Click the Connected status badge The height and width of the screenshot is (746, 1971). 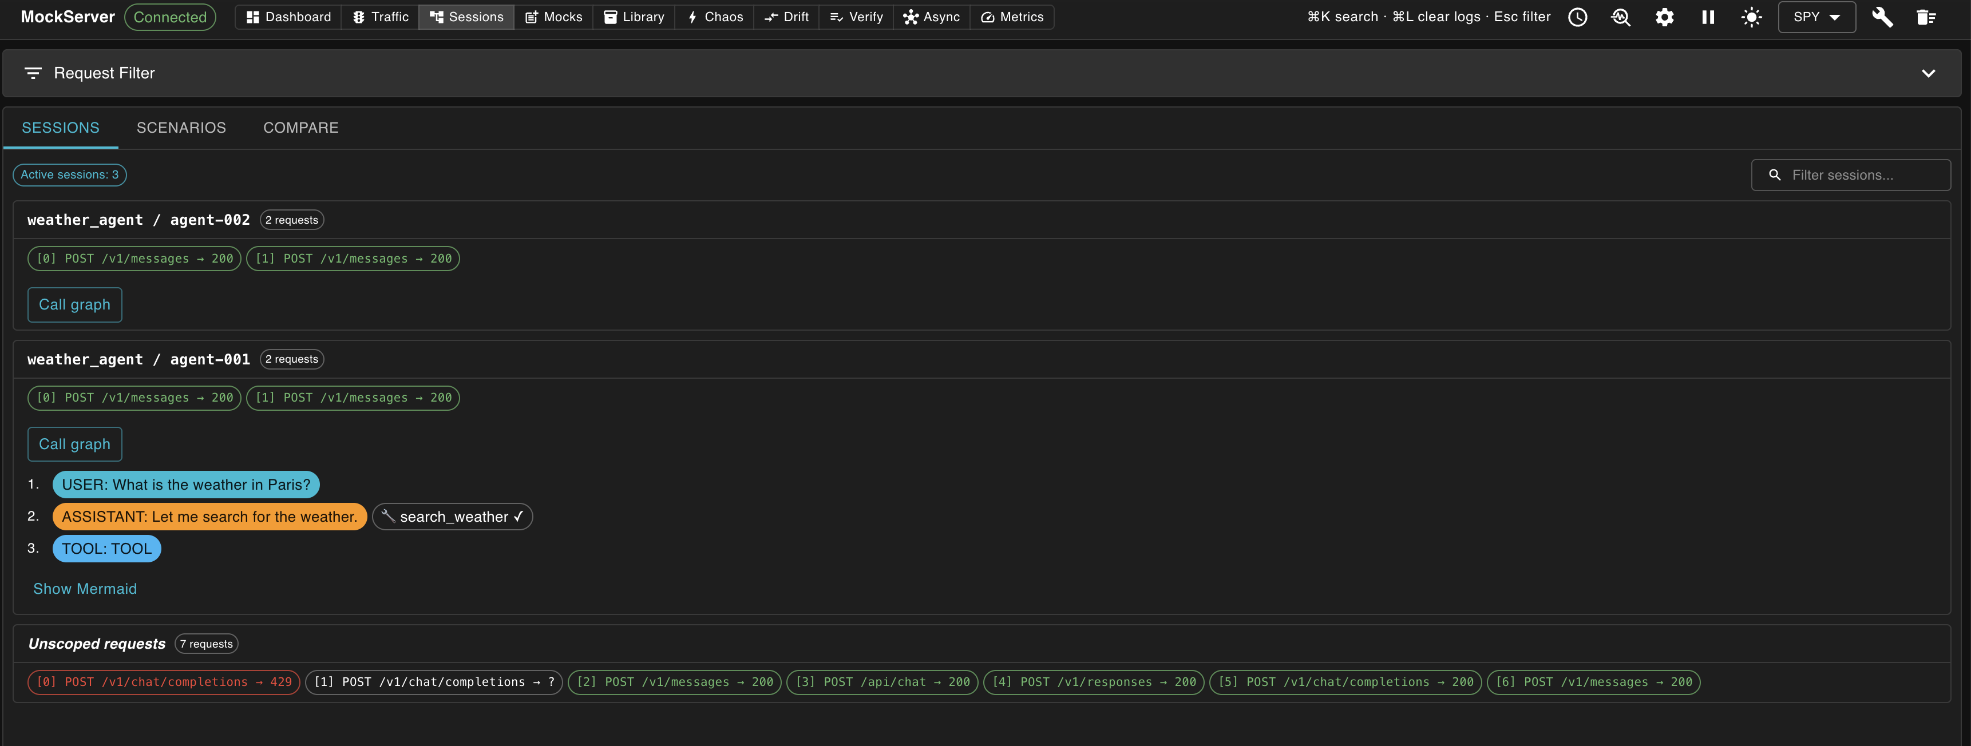[x=170, y=17]
